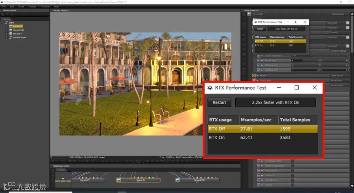Click the Nodegraph editor minimap thumbnail
This screenshot has height=193, width=354.
pyautogui.click(x=63, y=180)
